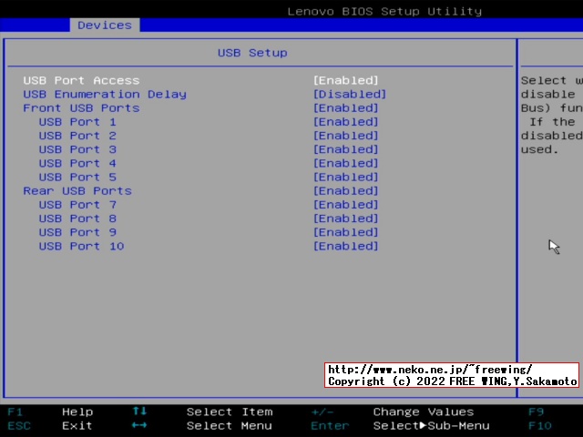This screenshot has height=437, width=583.
Task: Change USB Port 5 Enabled value
Action: (x=345, y=177)
